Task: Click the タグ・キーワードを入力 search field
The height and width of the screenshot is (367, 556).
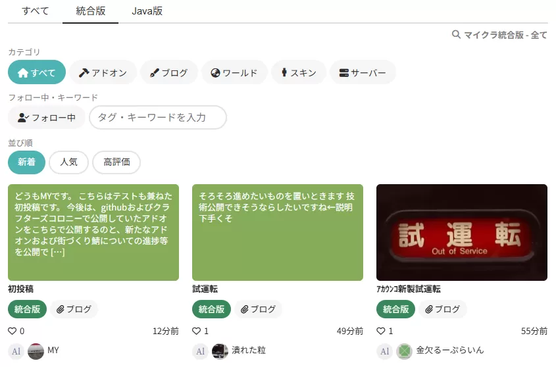Action: pyautogui.click(x=158, y=118)
